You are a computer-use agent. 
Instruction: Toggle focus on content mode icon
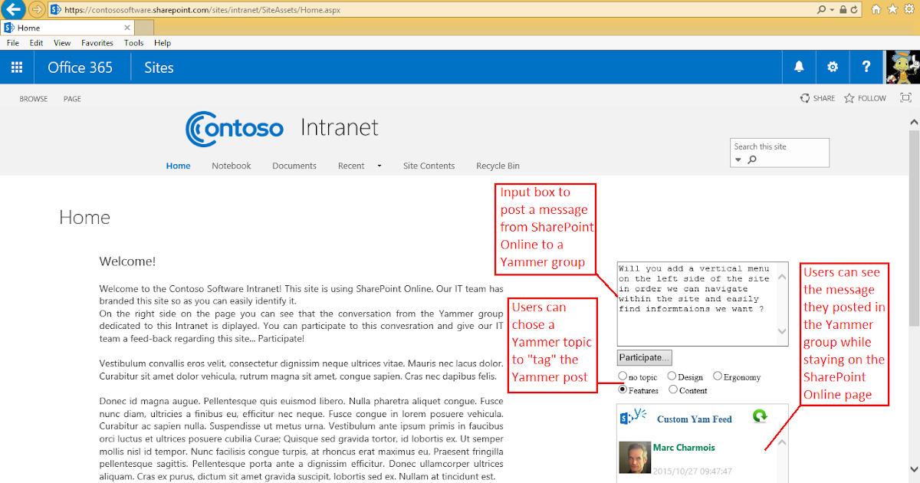(x=905, y=98)
